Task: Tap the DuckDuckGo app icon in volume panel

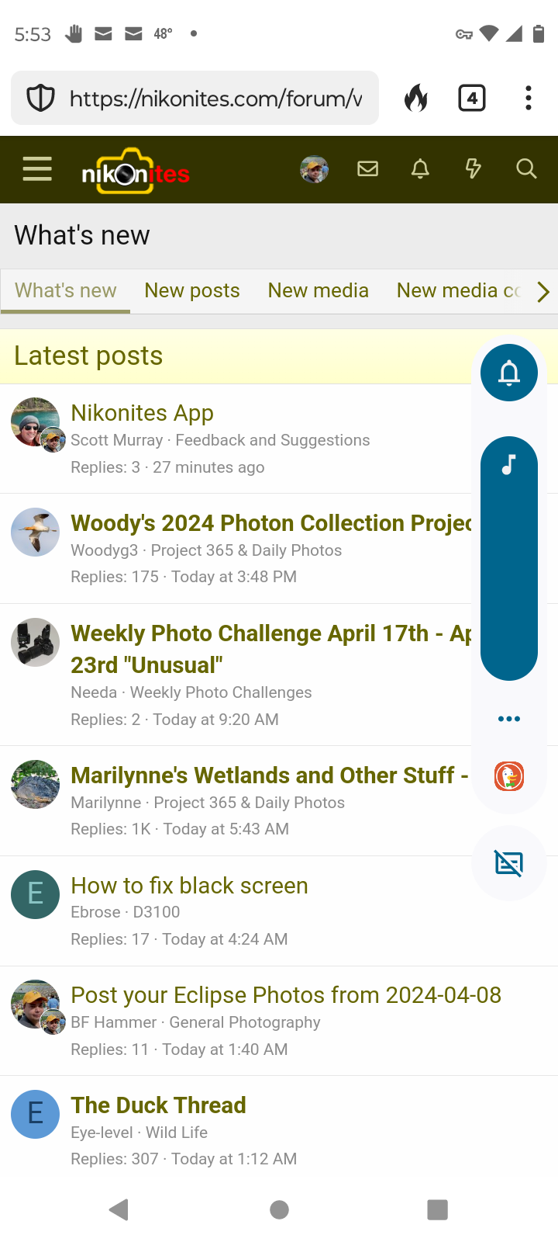Action: click(509, 776)
